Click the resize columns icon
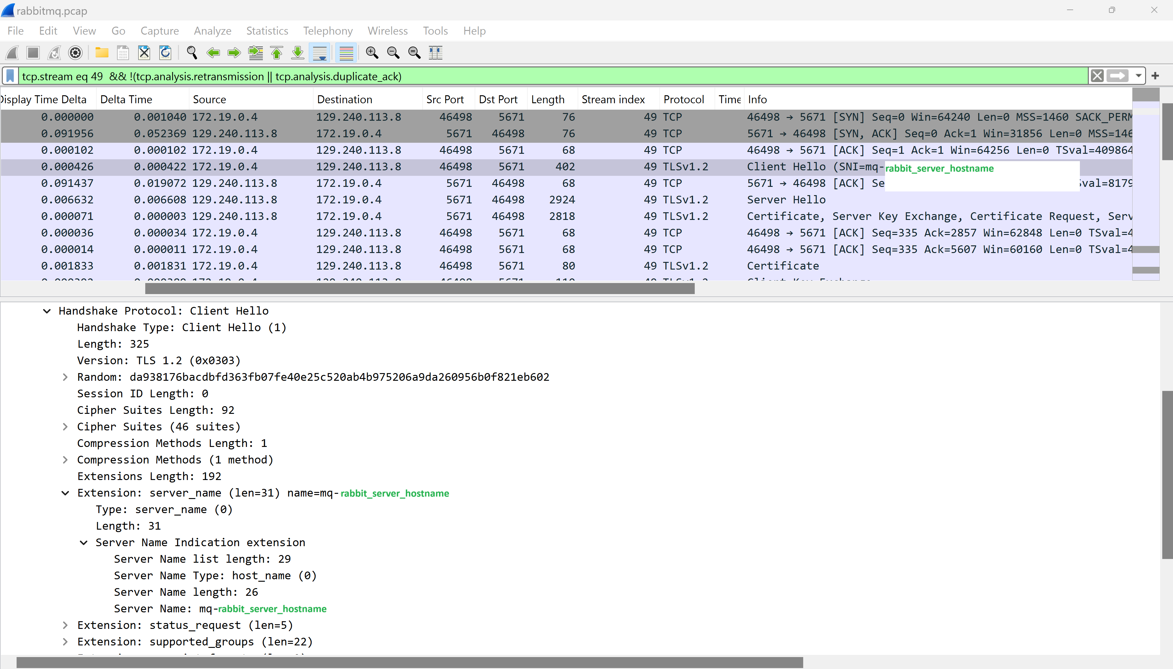The width and height of the screenshot is (1173, 669). (435, 53)
